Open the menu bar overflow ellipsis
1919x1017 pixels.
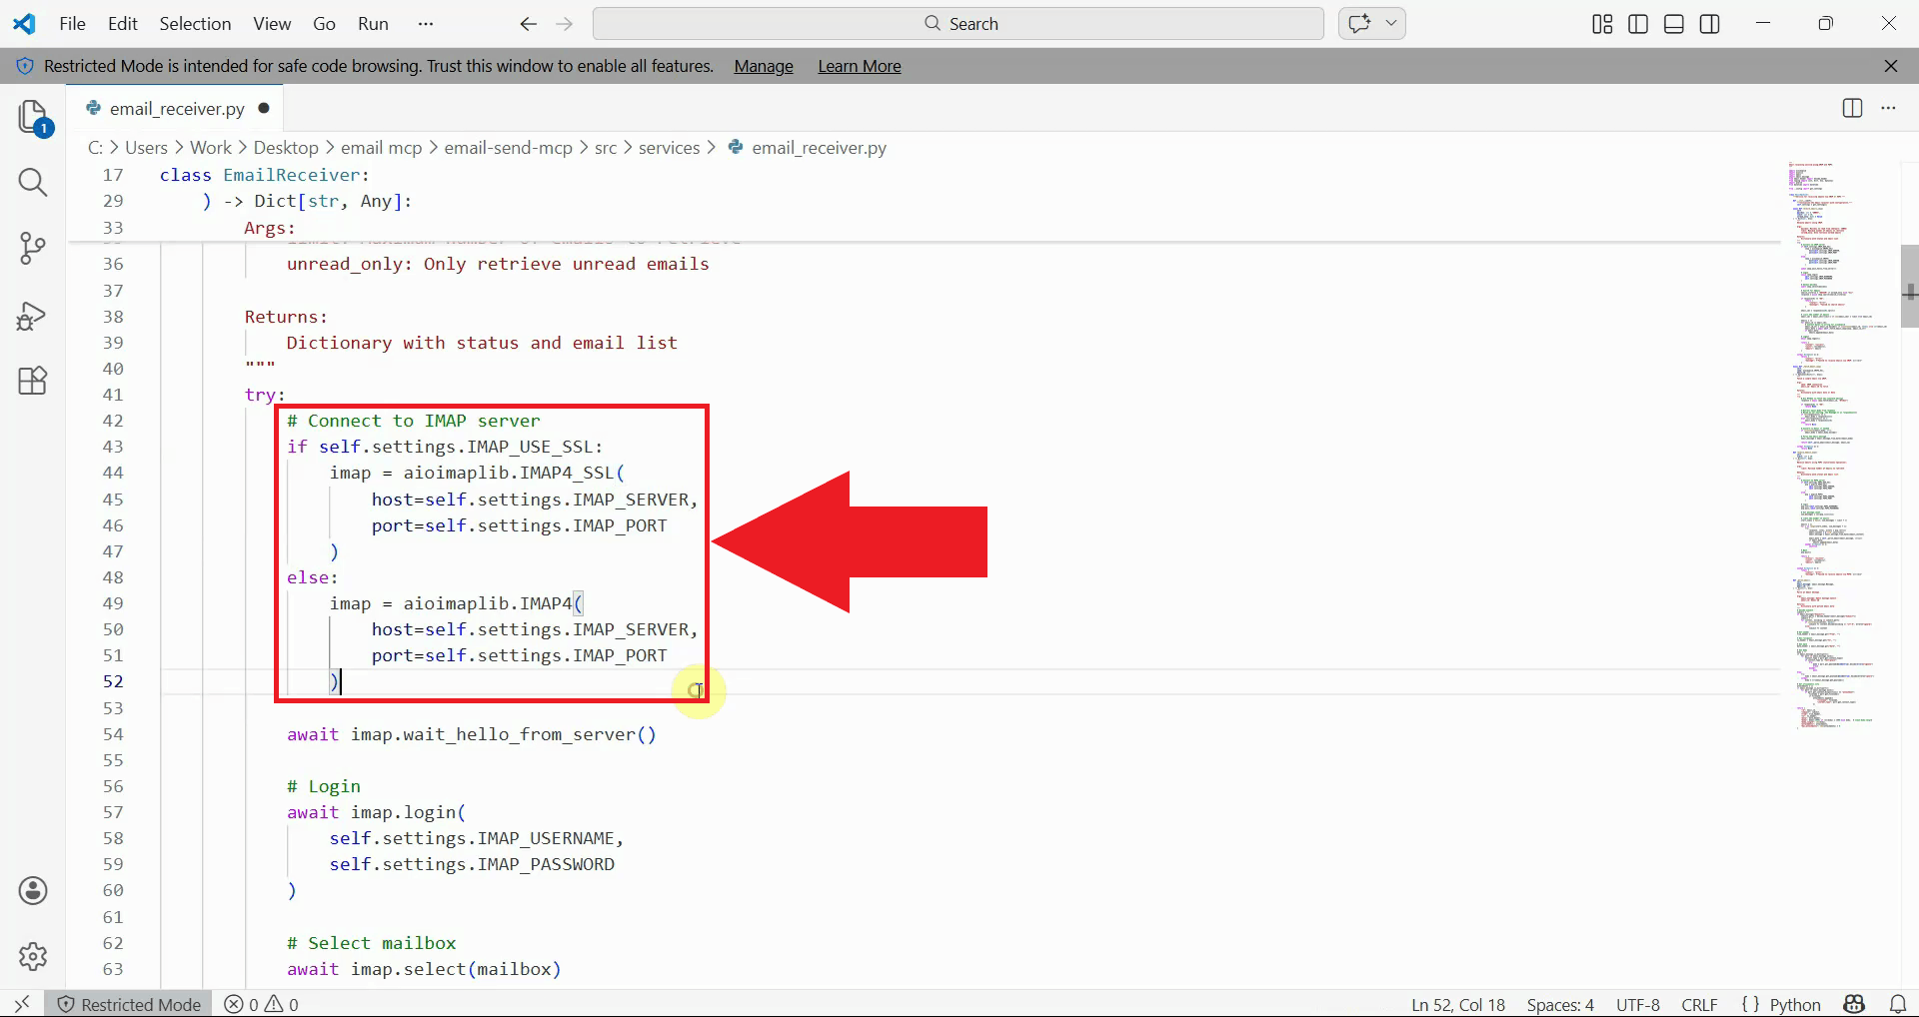425,23
